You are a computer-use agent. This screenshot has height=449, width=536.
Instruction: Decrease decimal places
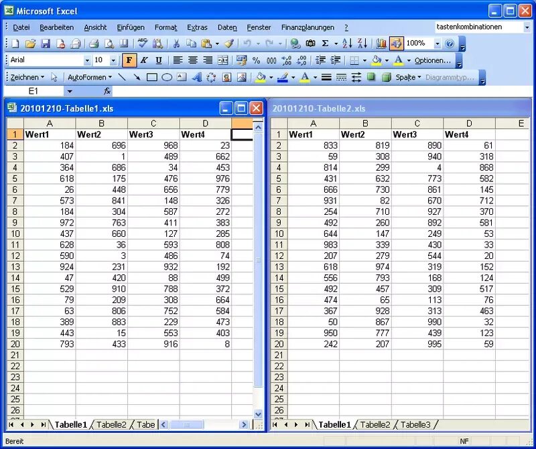coord(301,60)
